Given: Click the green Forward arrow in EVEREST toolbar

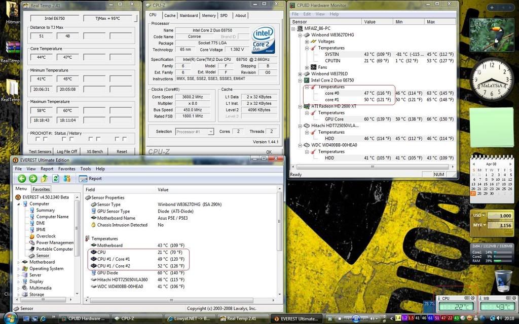Looking at the screenshot, I should [33, 178].
